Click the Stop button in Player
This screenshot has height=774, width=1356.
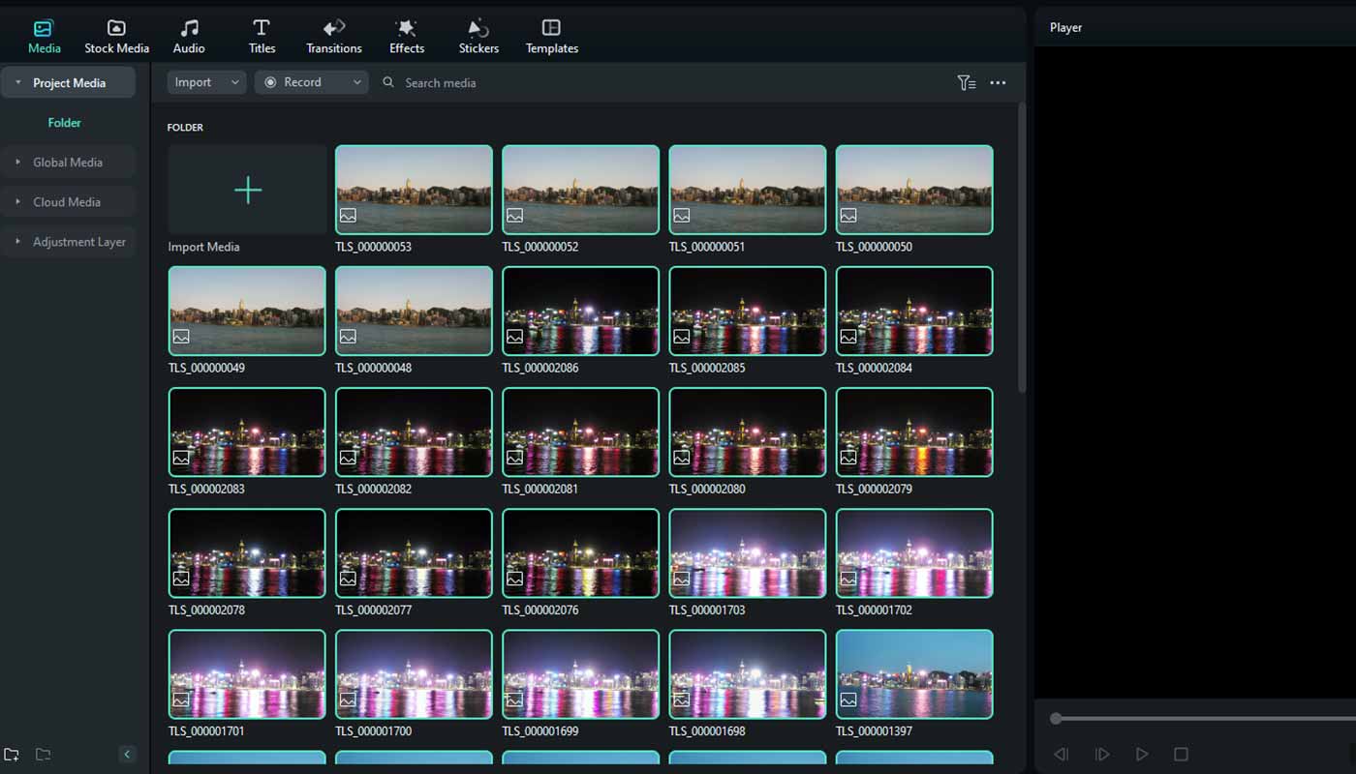pyautogui.click(x=1181, y=754)
